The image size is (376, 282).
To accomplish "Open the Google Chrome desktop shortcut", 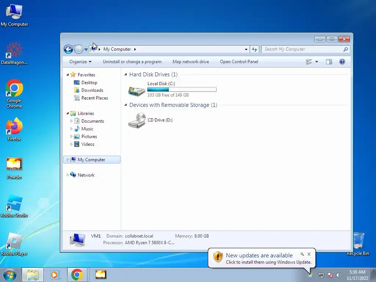I will coord(14,94).
